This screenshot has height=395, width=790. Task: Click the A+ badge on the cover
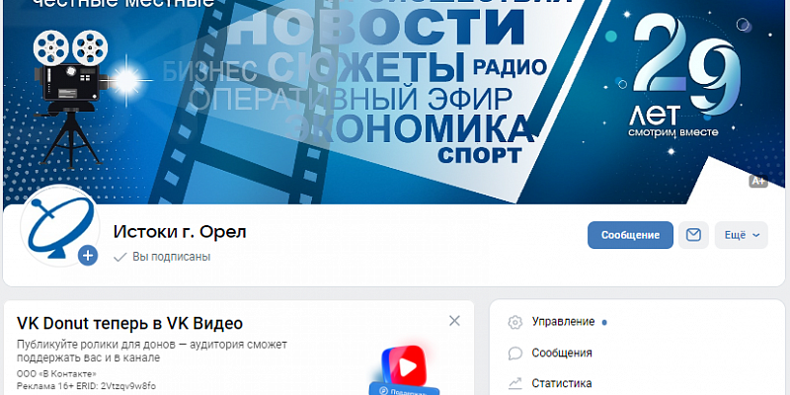click(757, 182)
